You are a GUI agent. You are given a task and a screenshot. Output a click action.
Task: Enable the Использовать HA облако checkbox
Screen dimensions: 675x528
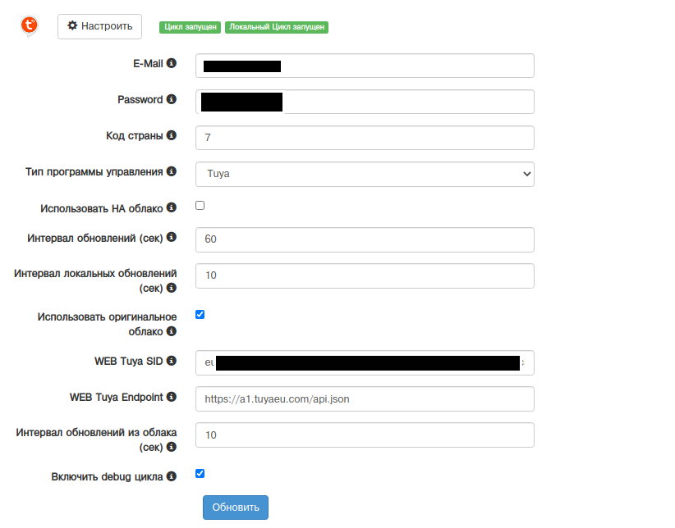[x=200, y=206]
